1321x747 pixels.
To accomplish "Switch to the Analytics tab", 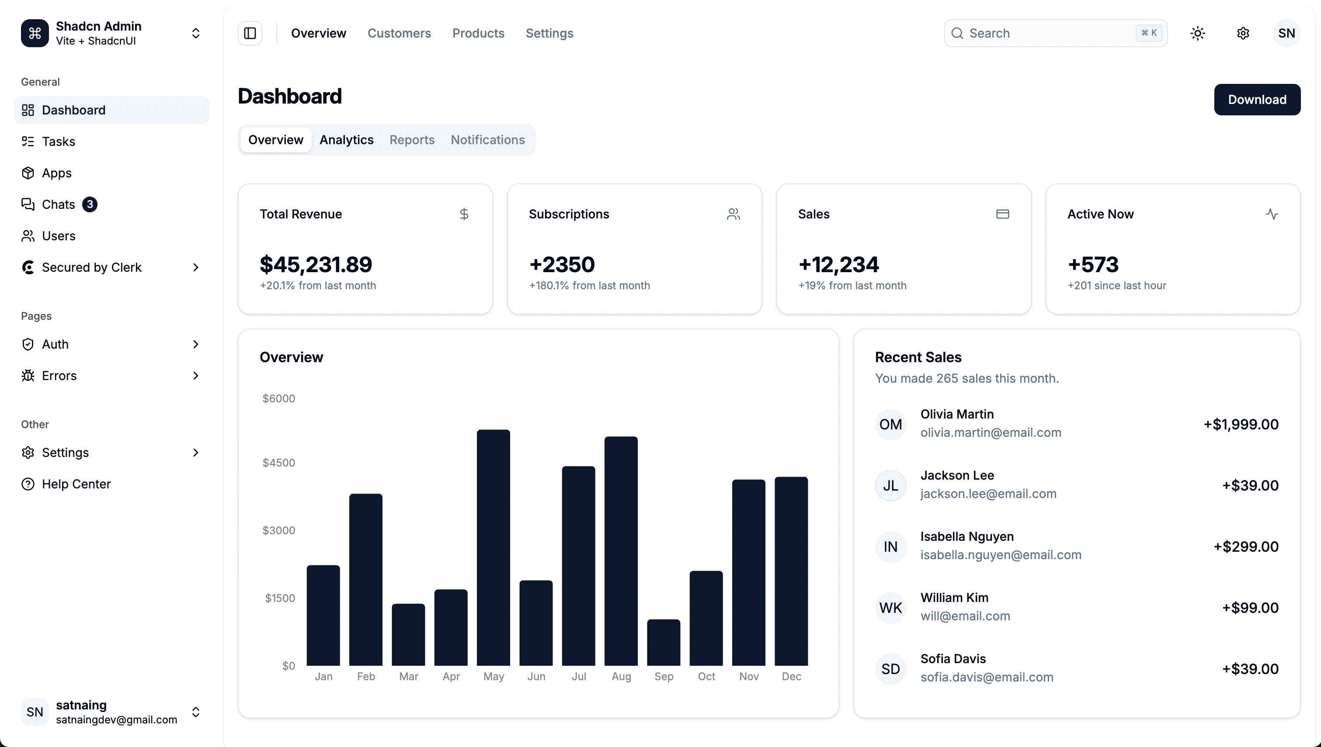I will [346, 139].
